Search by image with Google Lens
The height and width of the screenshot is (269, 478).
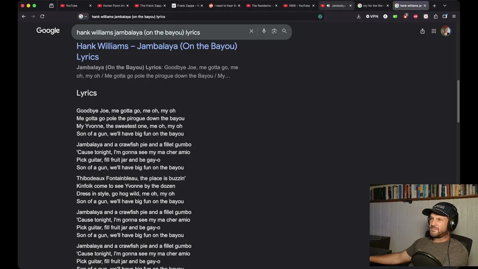pyautogui.click(x=274, y=31)
